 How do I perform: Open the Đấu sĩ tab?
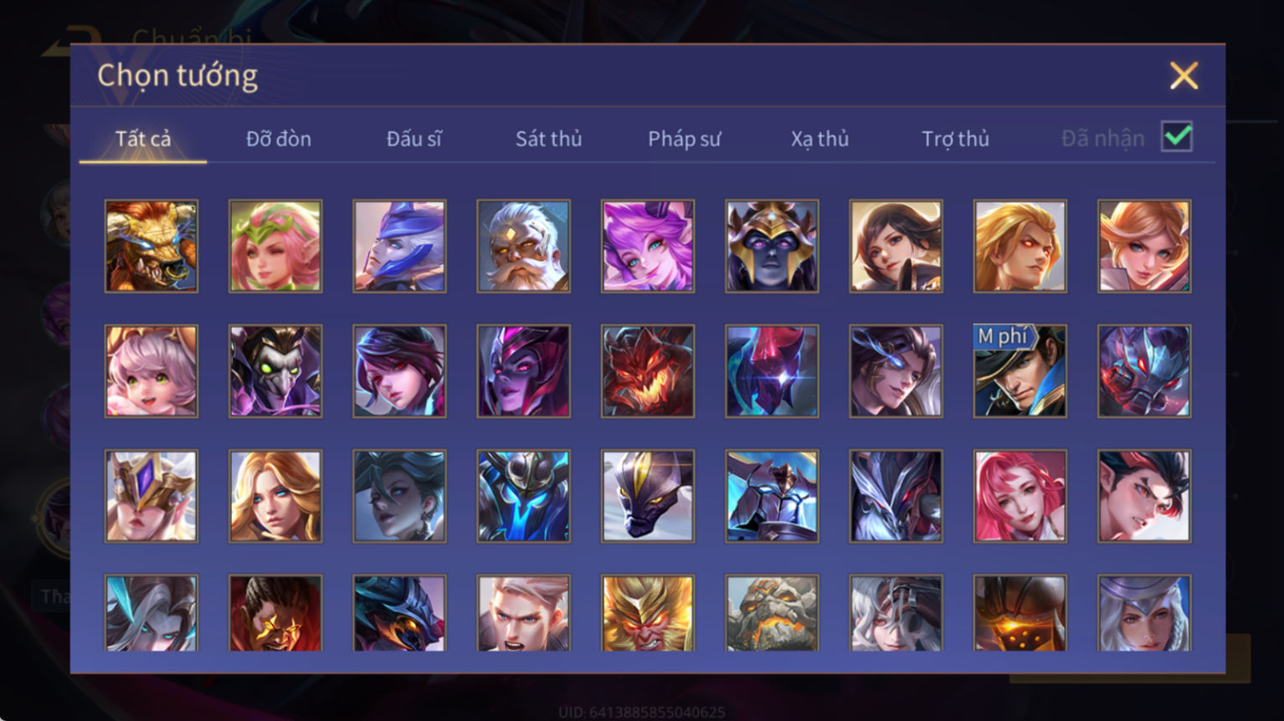point(414,139)
